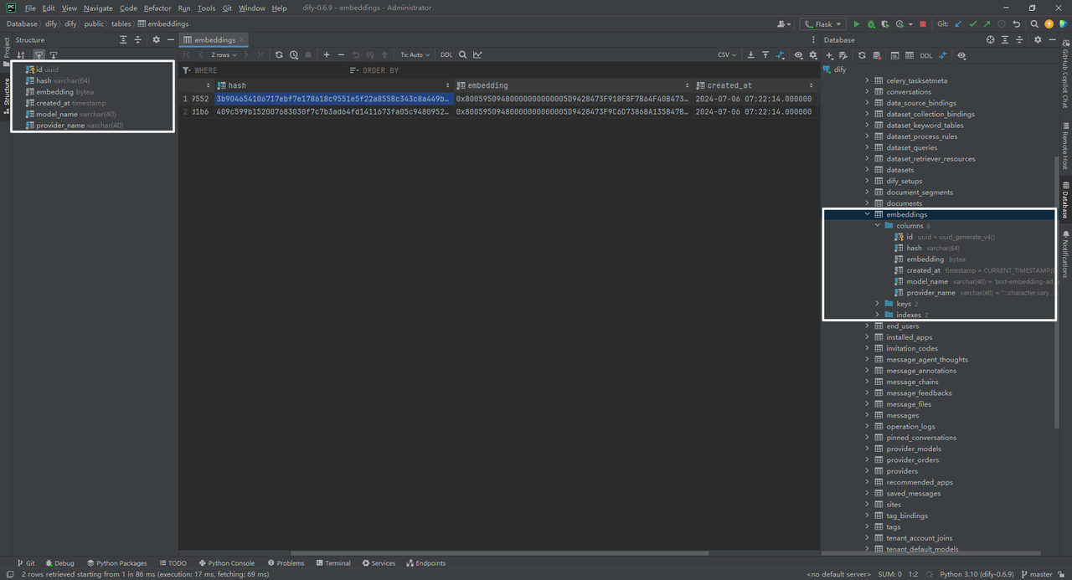Open the query console icon in the Database panel

[894, 55]
